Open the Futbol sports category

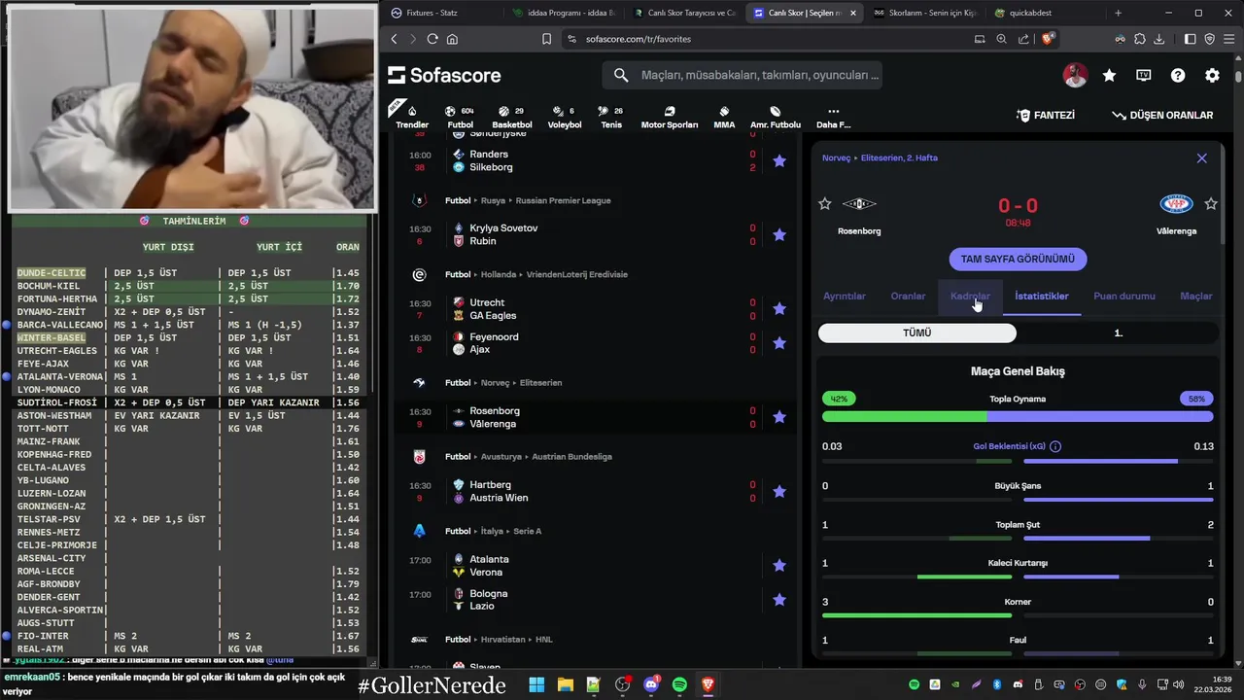pyautogui.click(x=460, y=117)
